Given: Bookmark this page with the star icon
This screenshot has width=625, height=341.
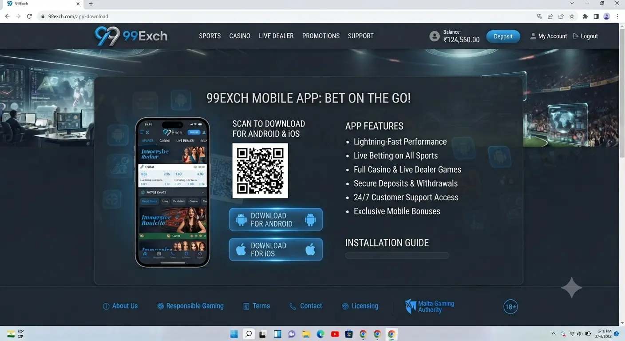Looking at the screenshot, I should tap(572, 16).
